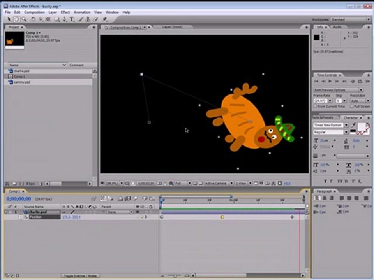Select the Pen tool
This screenshot has height=280, width=374.
65,19
